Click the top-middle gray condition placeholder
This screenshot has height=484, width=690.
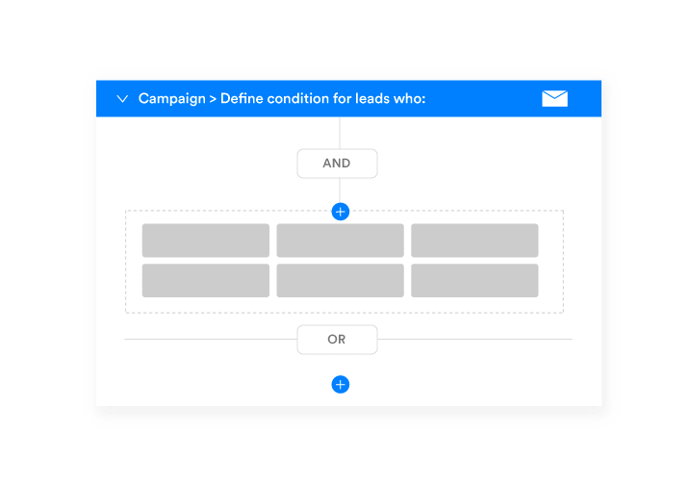340,241
